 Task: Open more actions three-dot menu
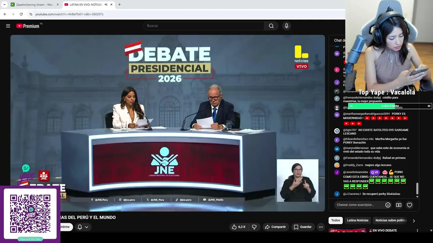(x=321, y=227)
